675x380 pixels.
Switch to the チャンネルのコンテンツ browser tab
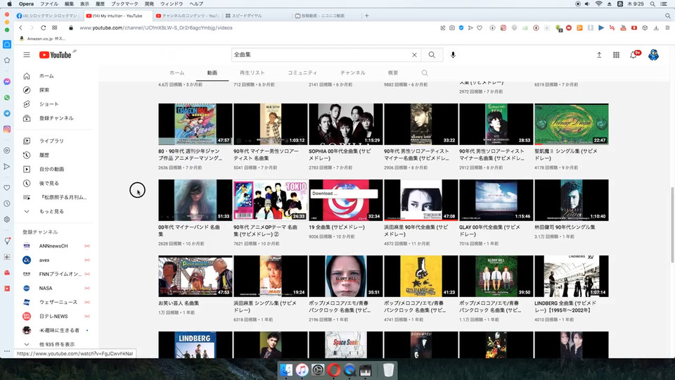coord(187,15)
